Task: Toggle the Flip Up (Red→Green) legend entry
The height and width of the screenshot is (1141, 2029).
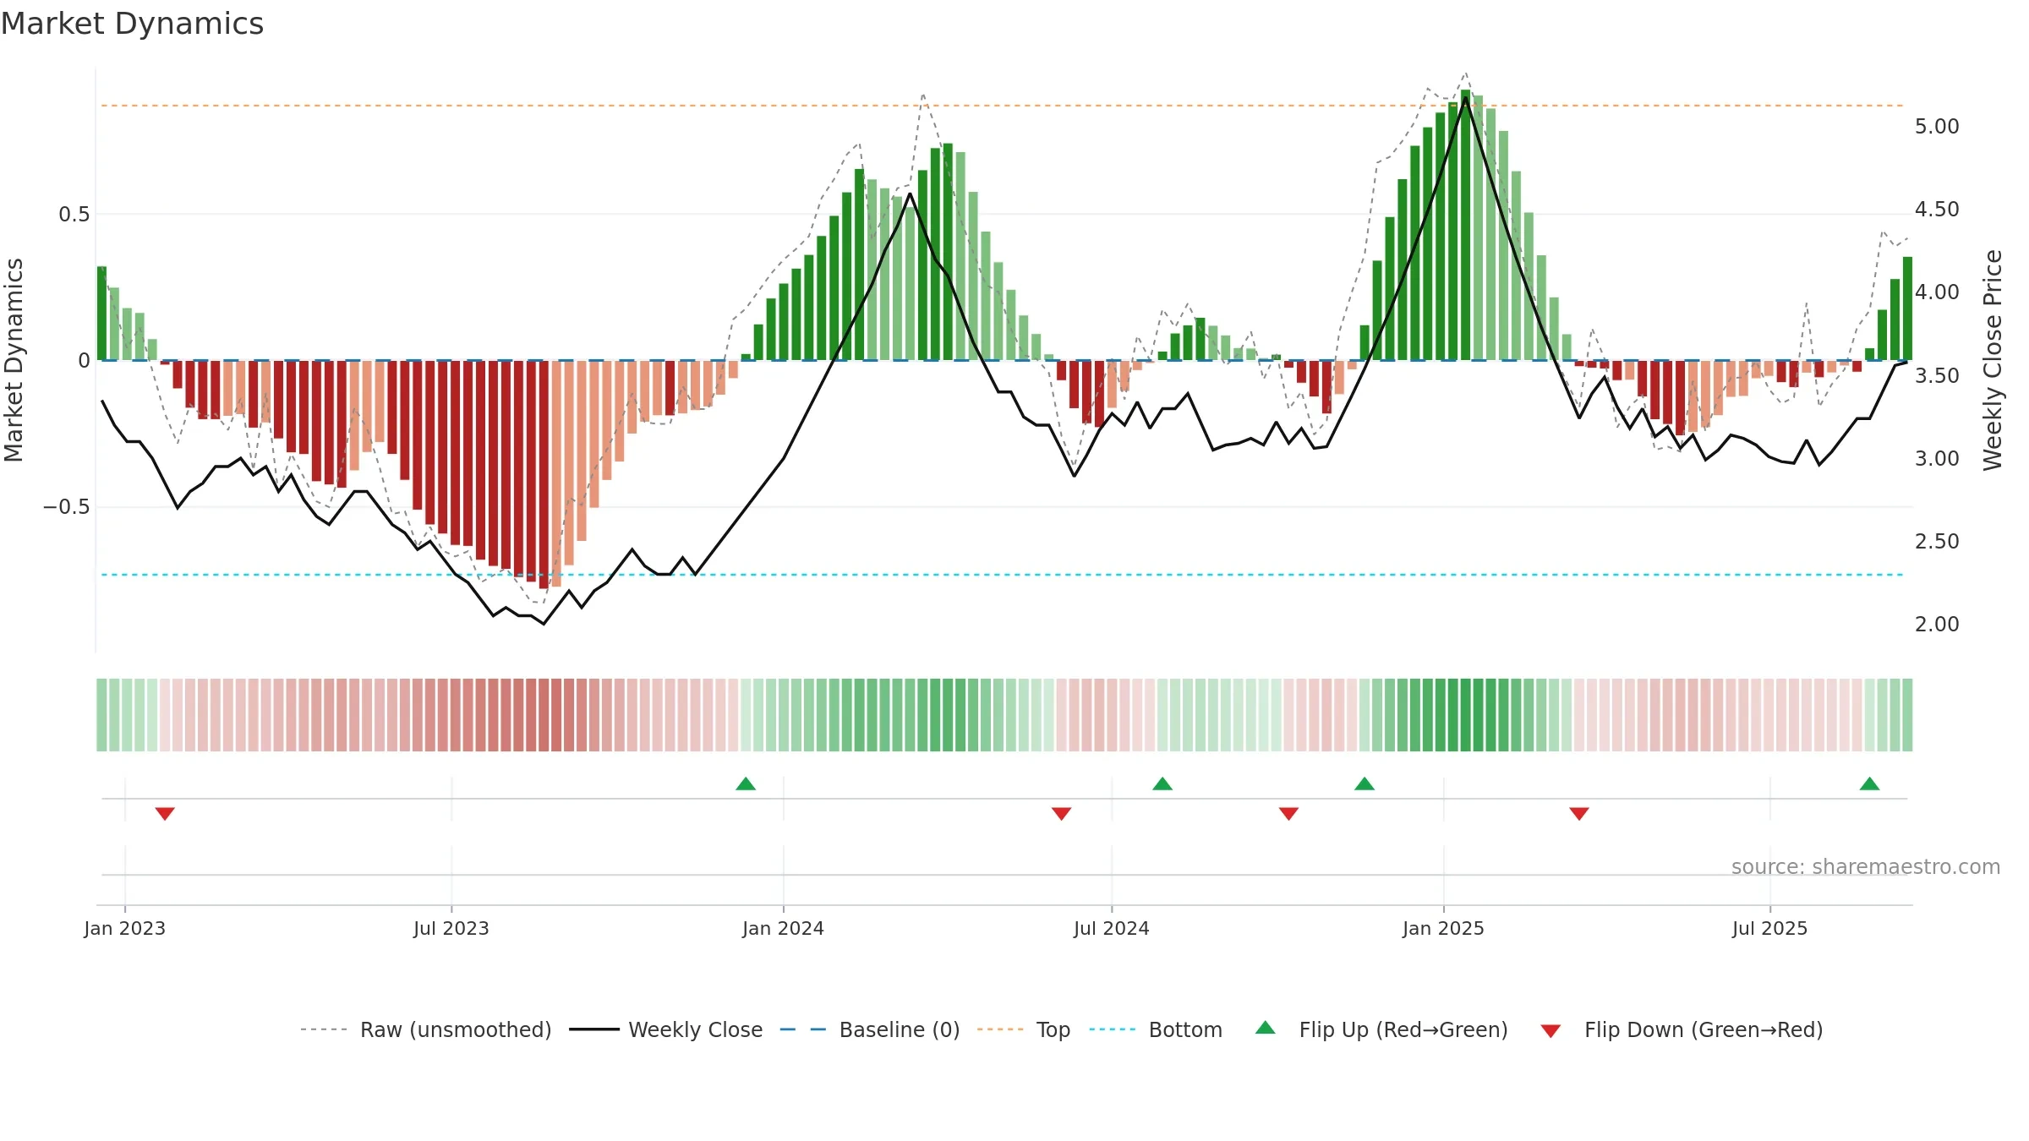Action: [1381, 1029]
